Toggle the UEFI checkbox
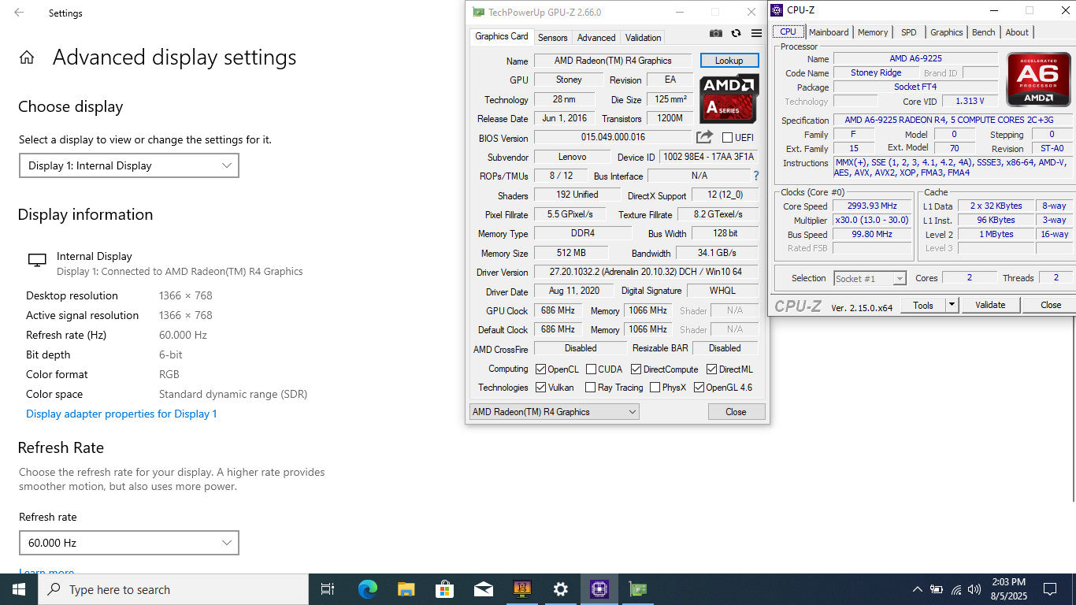Image resolution: width=1076 pixels, height=605 pixels. point(727,138)
